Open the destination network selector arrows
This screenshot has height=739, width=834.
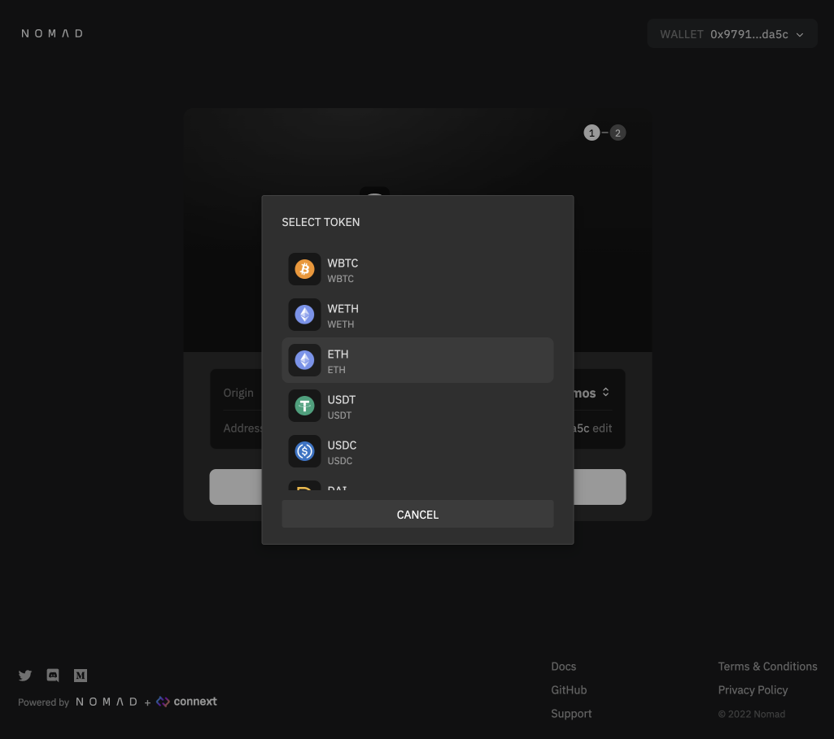click(606, 392)
